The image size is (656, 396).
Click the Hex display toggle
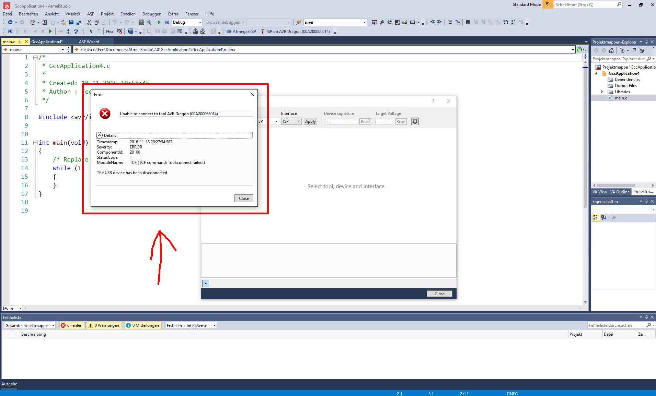(x=110, y=32)
